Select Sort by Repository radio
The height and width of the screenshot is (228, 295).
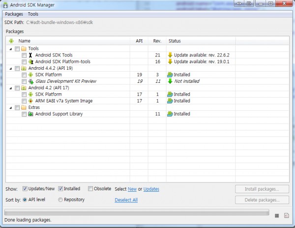(60, 200)
